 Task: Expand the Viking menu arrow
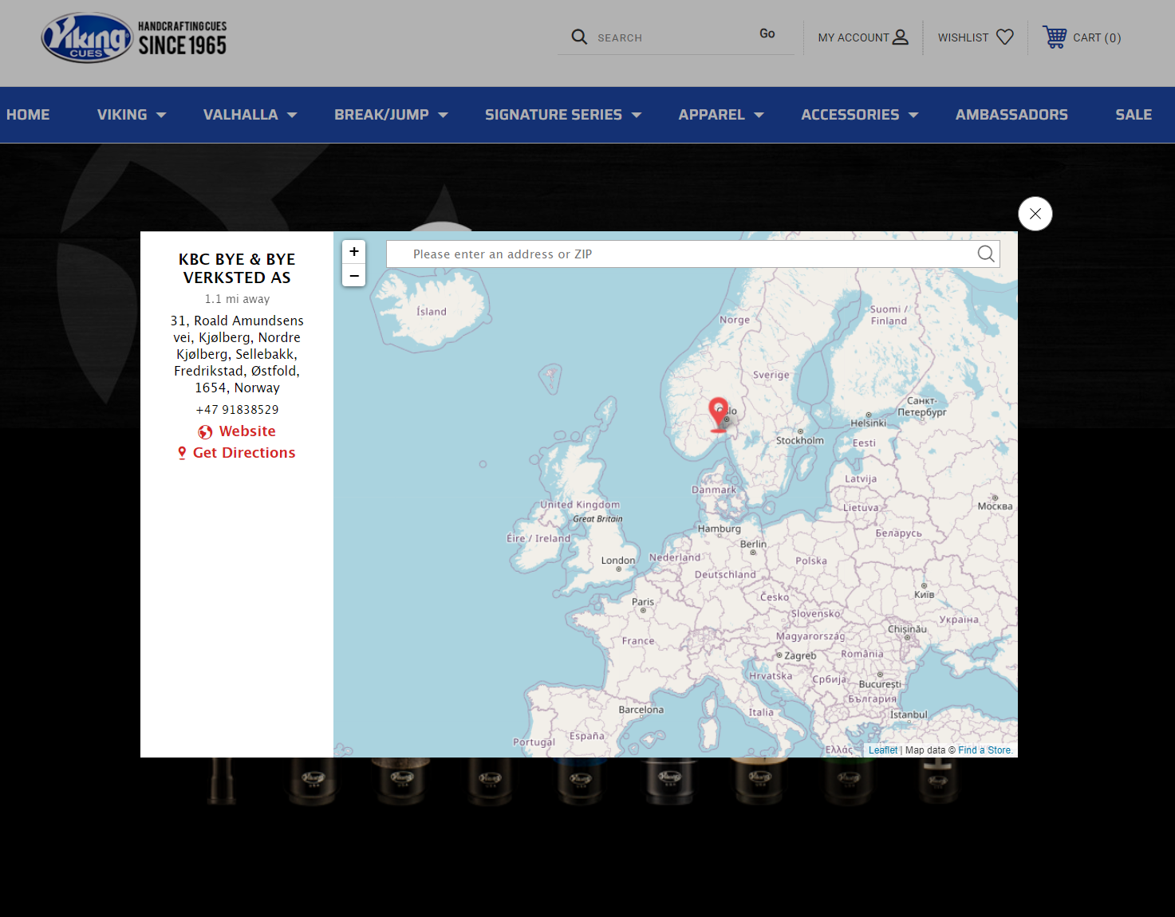161,115
